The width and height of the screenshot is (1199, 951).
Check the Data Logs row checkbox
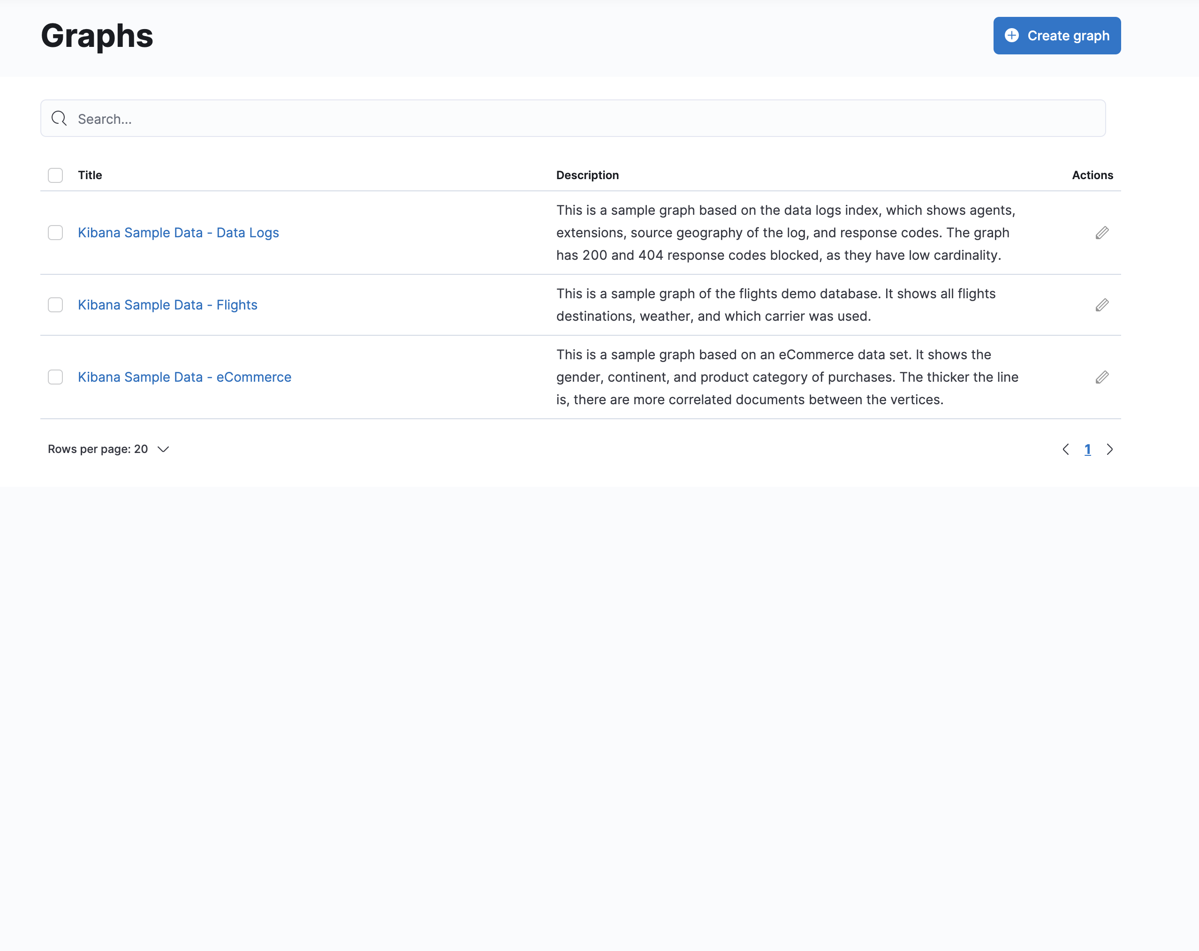(x=55, y=233)
